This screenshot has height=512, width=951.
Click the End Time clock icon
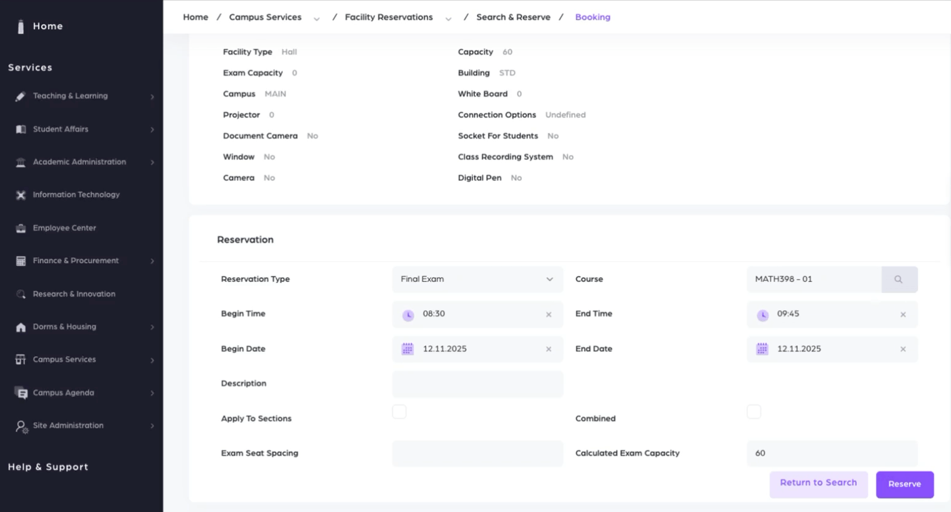click(762, 315)
